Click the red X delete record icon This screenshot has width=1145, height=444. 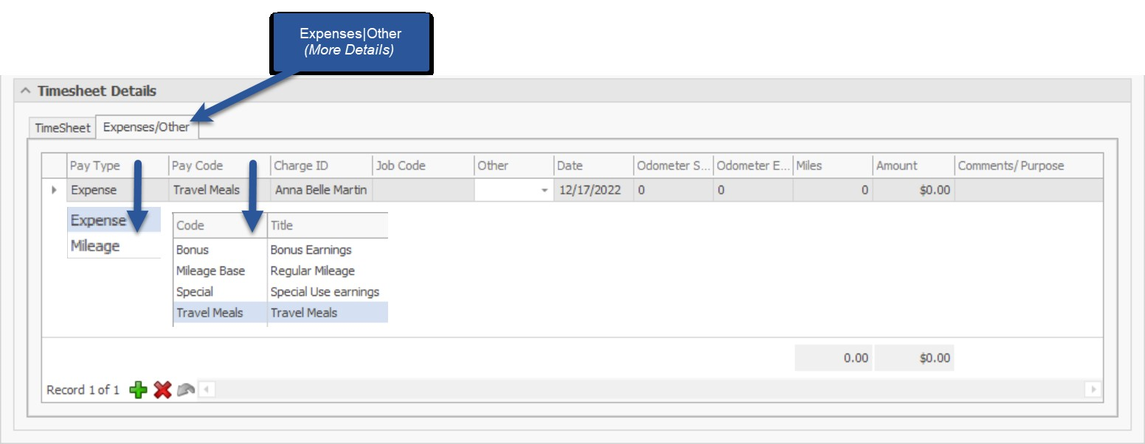pyautogui.click(x=162, y=390)
